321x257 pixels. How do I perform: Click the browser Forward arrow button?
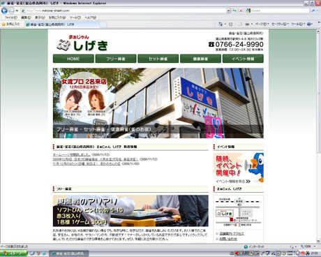click(11, 10)
